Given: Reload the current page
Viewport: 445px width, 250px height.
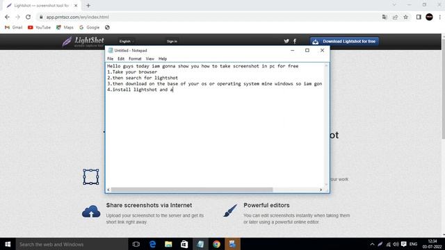Looking at the screenshot, I should coord(28,17).
